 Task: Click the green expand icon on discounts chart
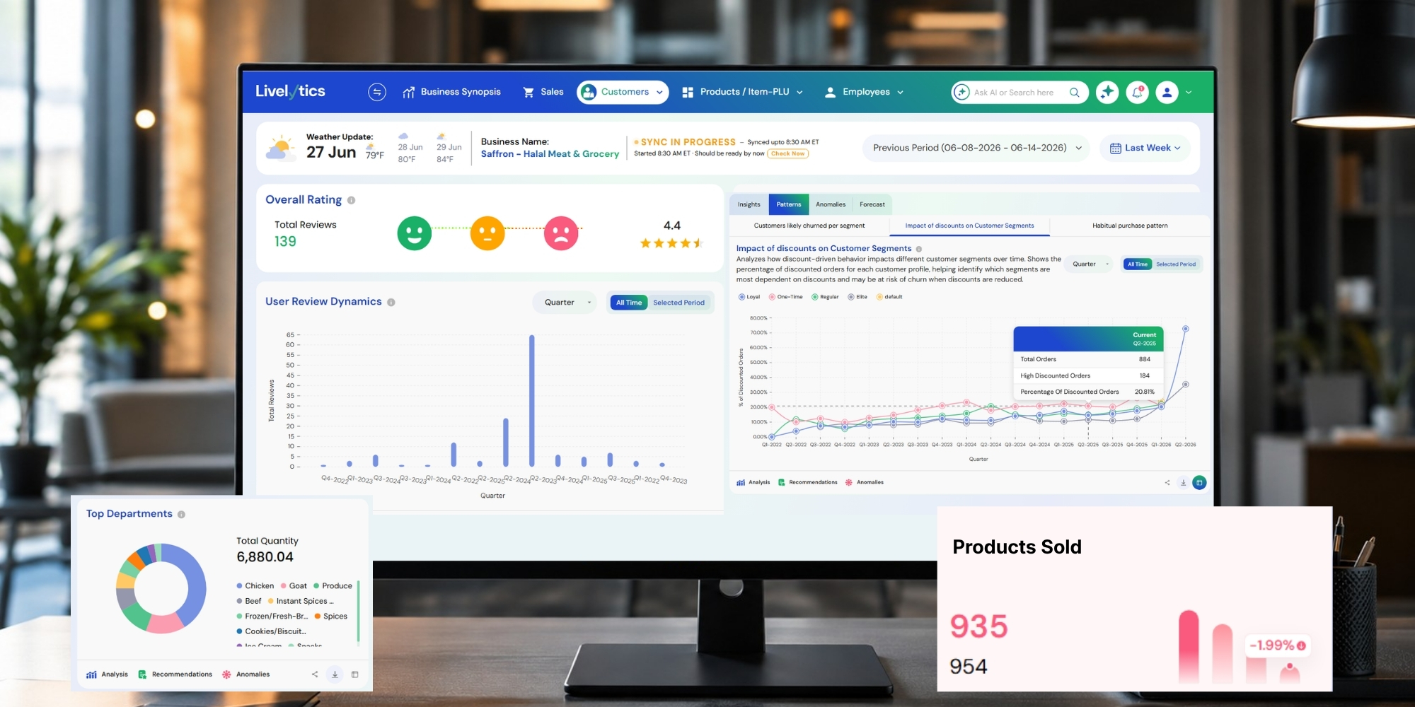(1199, 483)
